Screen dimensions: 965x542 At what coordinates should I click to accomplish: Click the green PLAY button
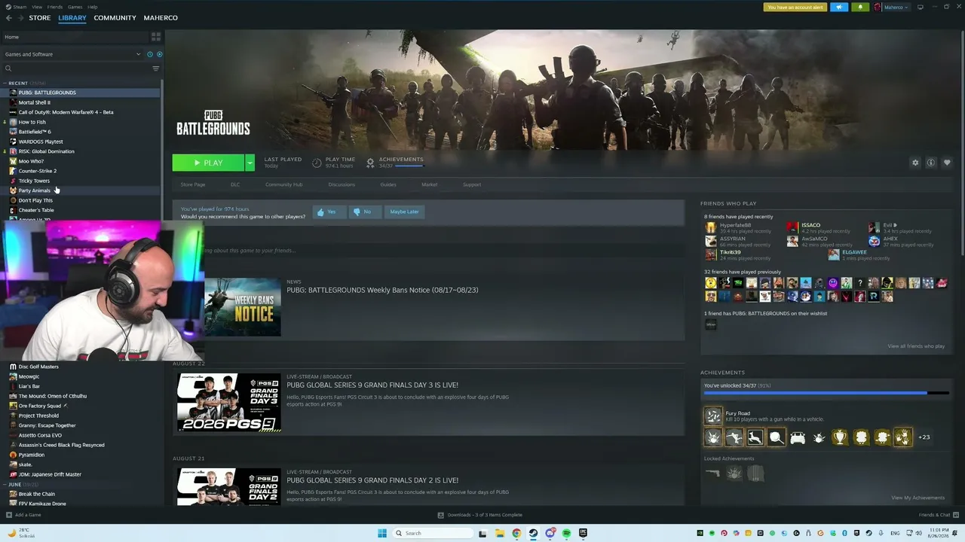click(208, 163)
